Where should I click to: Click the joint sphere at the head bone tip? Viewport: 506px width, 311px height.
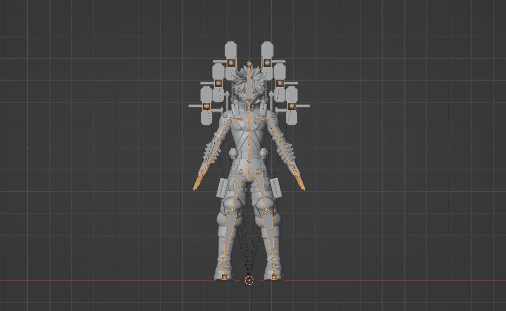coord(249,64)
